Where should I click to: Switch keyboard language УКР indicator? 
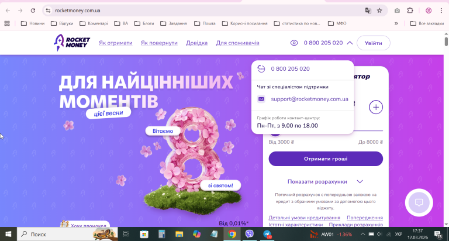[x=398, y=234]
